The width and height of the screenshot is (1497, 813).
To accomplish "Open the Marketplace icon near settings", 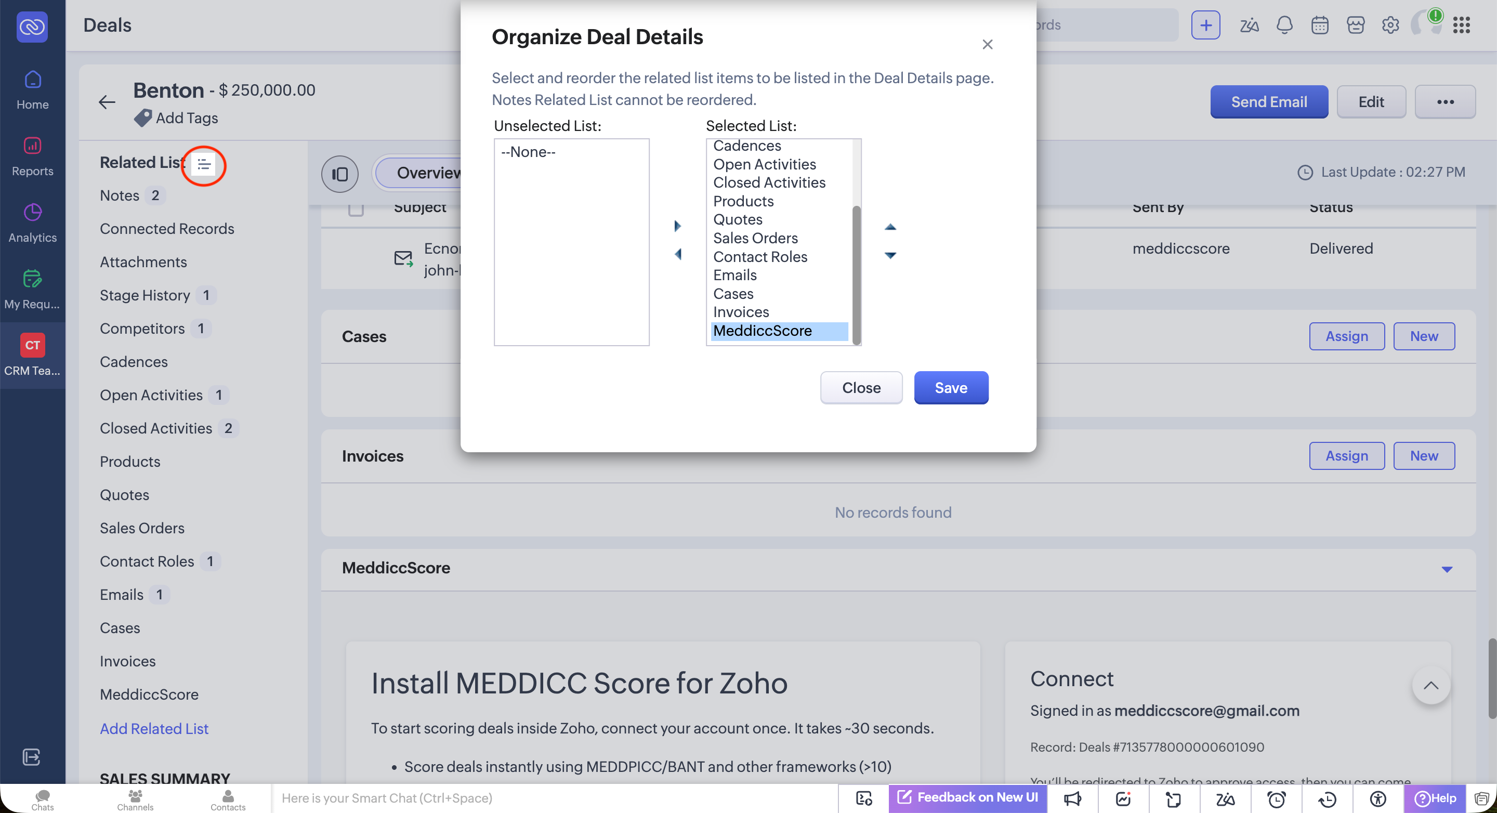I will 1355,25.
